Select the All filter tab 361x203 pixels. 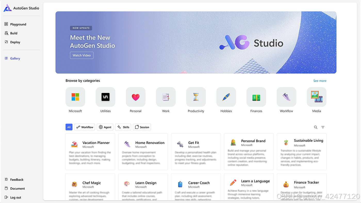coord(69,127)
